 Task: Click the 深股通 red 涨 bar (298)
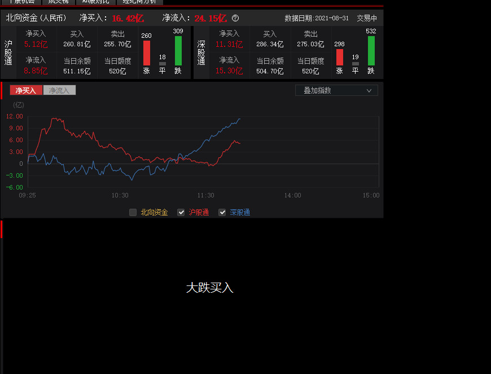pos(340,58)
